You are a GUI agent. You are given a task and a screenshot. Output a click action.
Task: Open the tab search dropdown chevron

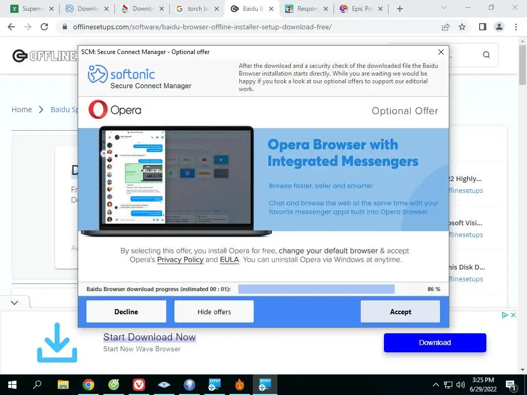(444, 7)
